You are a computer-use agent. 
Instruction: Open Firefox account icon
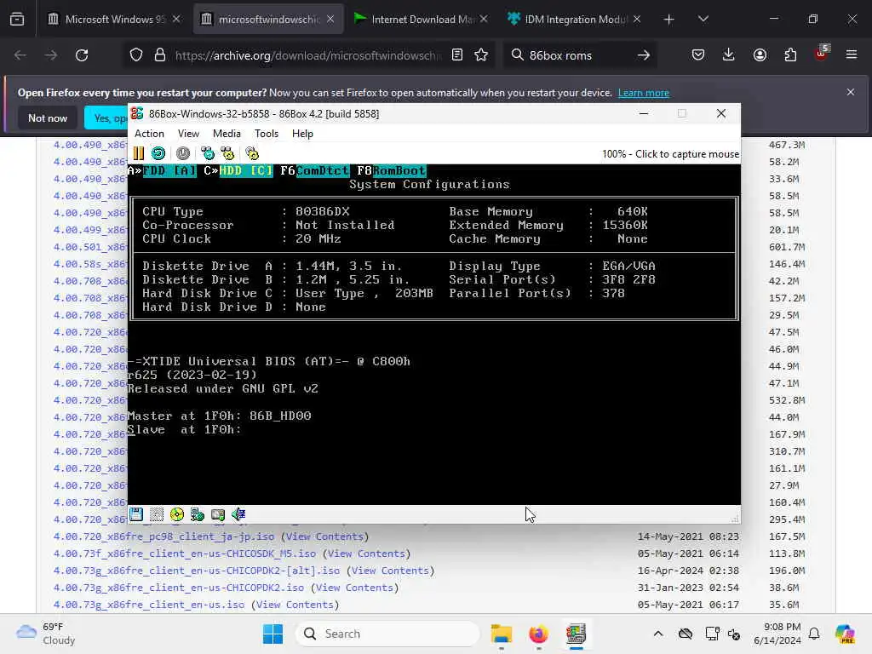pos(760,55)
